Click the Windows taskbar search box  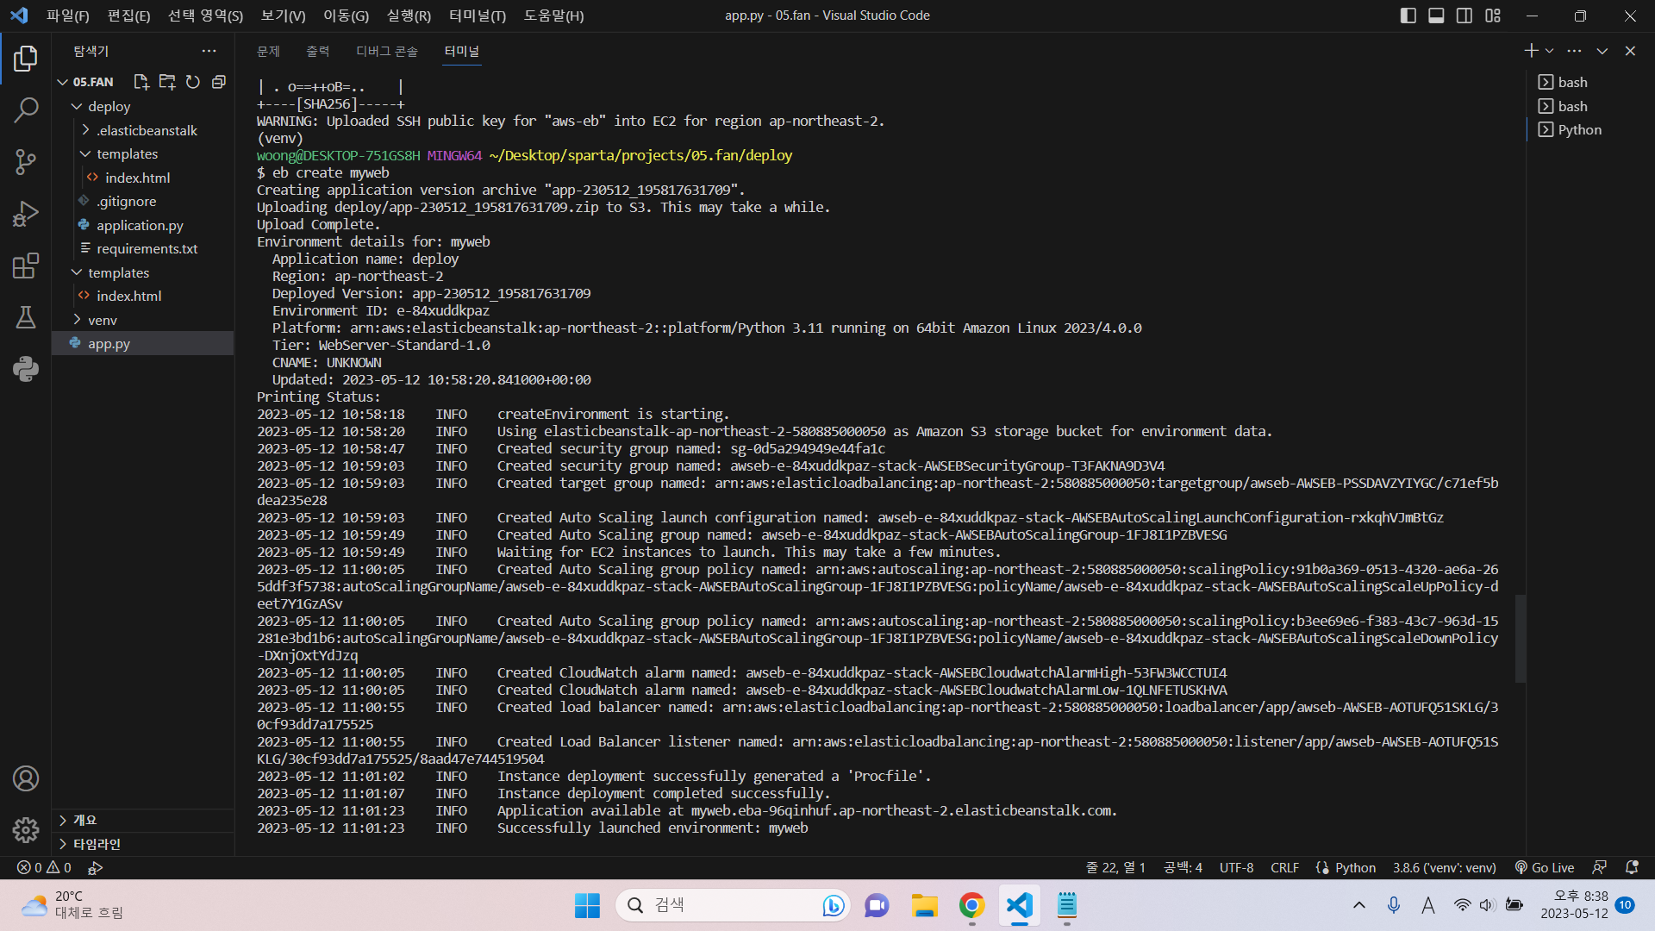[733, 905]
